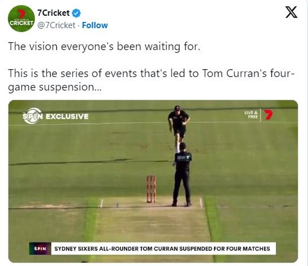Click the EXCLUSIVE overlay text
The width and height of the screenshot is (308, 266).
(67, 116)
